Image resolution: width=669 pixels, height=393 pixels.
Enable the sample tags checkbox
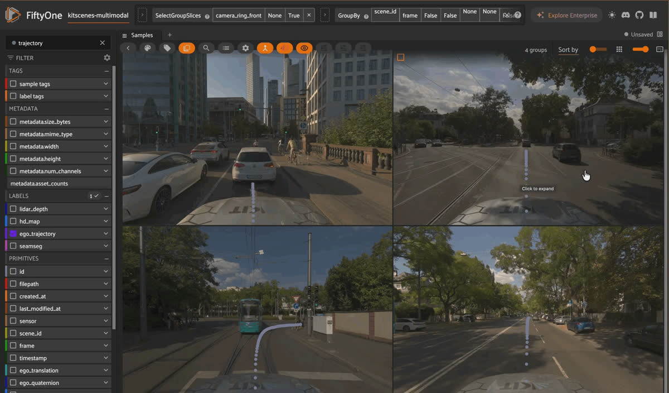[x=13, y=84]
